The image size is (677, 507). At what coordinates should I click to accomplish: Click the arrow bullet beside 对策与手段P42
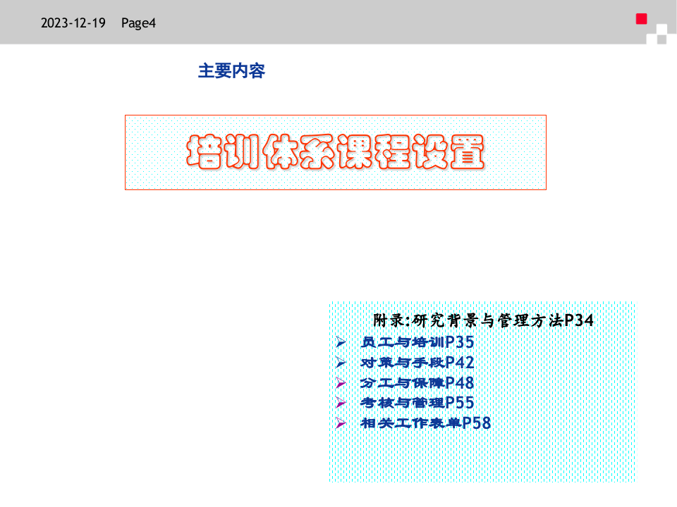[x=341, y=363]
